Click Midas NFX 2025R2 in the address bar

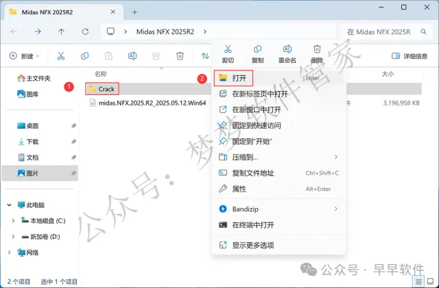point(165,31)
